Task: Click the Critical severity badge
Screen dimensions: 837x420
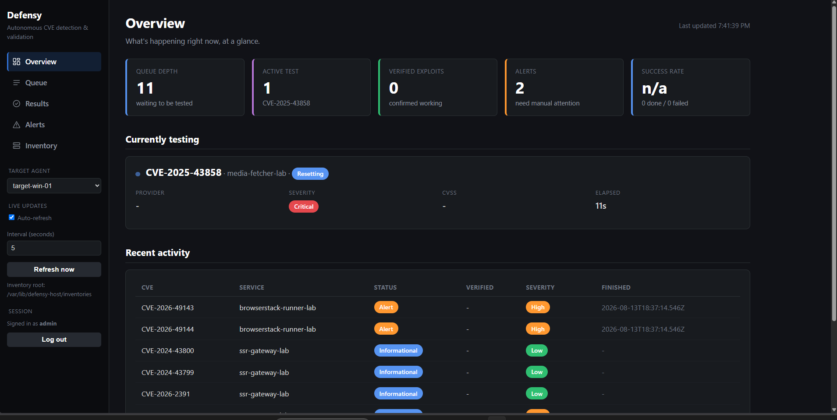Action: pos(304,206)
